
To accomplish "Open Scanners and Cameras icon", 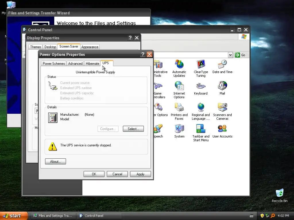I will point(223,111).
